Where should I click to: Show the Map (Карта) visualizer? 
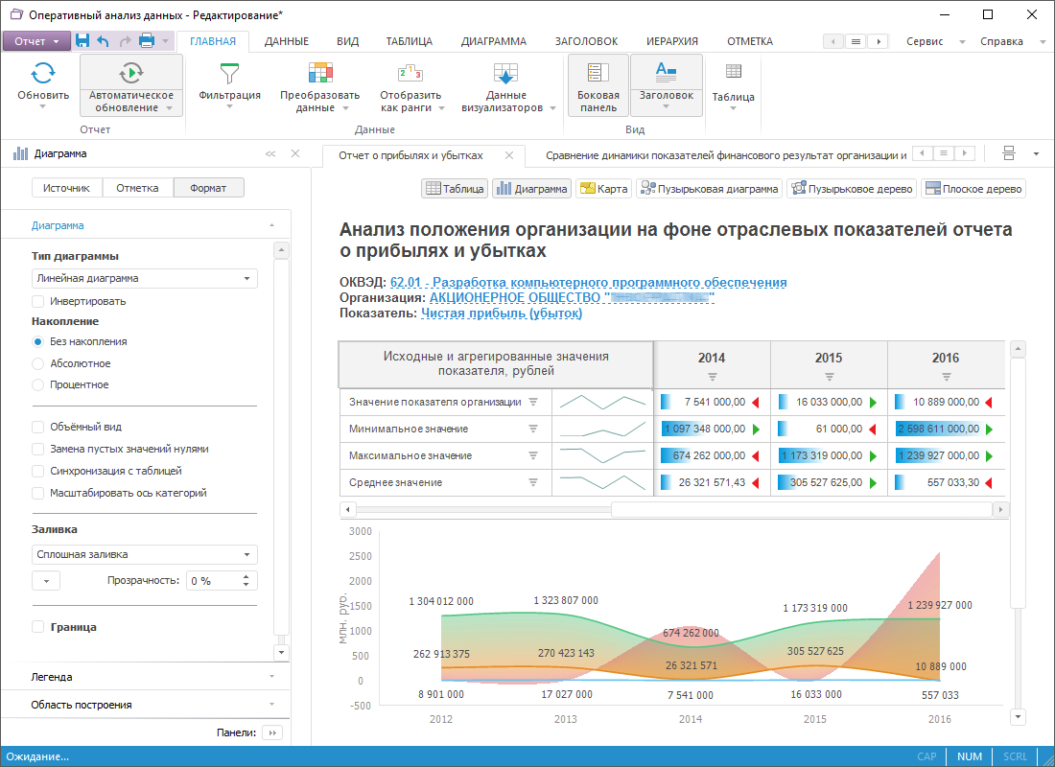[603, 189]
